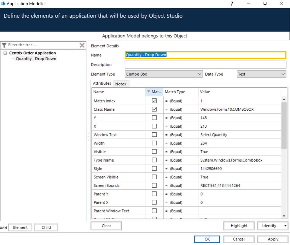The image size is (290, 245).
Task: Switch to the Notes tab
Action: [120, 84]
